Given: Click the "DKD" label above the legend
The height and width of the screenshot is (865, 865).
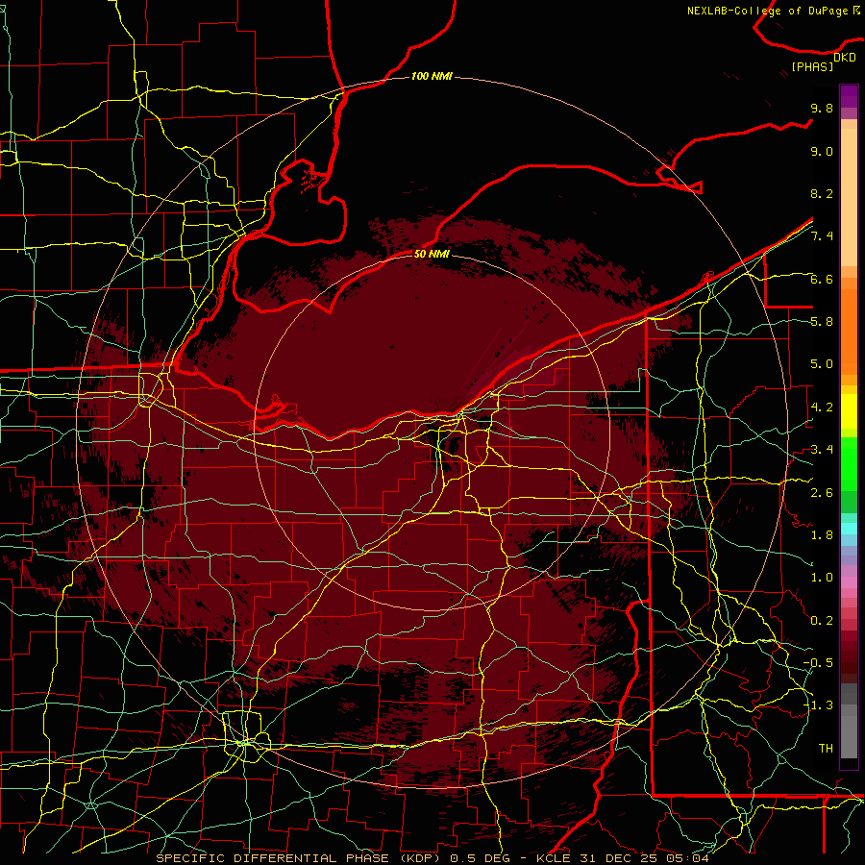Looking at the screenshot, I should point(845,58).
